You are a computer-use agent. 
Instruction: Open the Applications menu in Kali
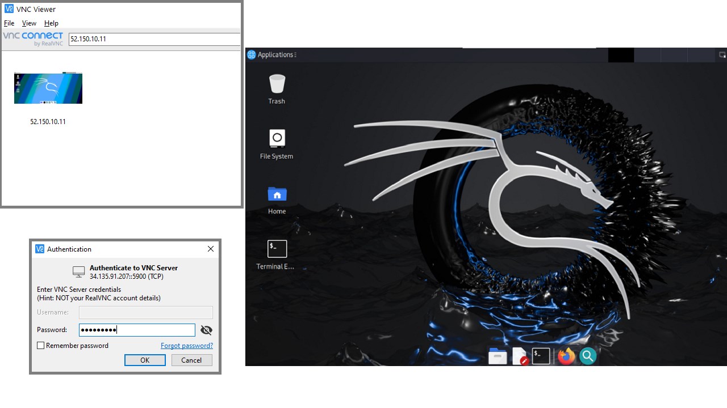pos(275,55)
